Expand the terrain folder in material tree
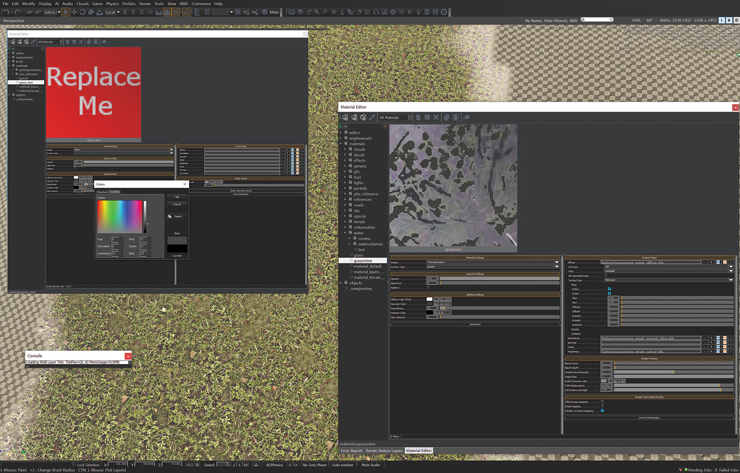 tap(345, 222)
